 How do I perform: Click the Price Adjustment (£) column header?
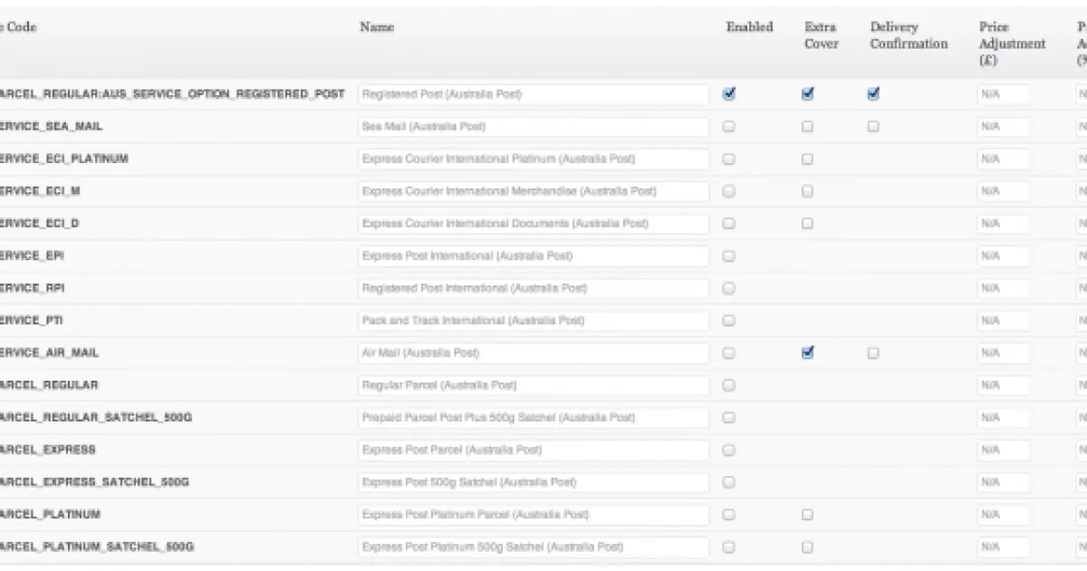tap(1012, 44)
